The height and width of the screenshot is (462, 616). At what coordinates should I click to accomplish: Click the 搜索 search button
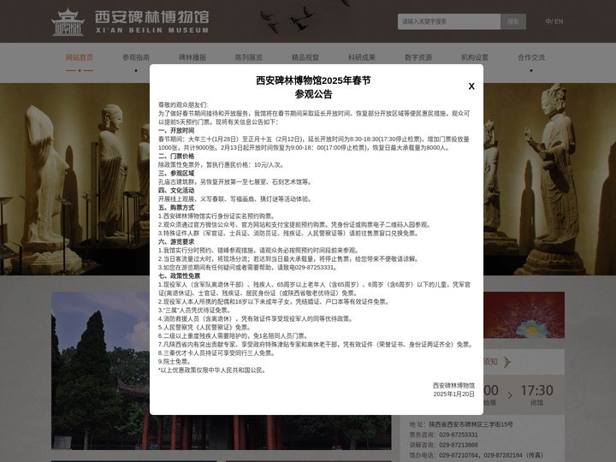point(513,21)
